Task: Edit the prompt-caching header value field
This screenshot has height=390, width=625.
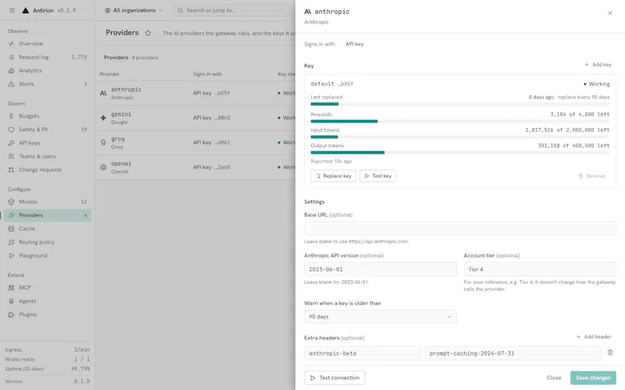Action: tap(512, 353)
